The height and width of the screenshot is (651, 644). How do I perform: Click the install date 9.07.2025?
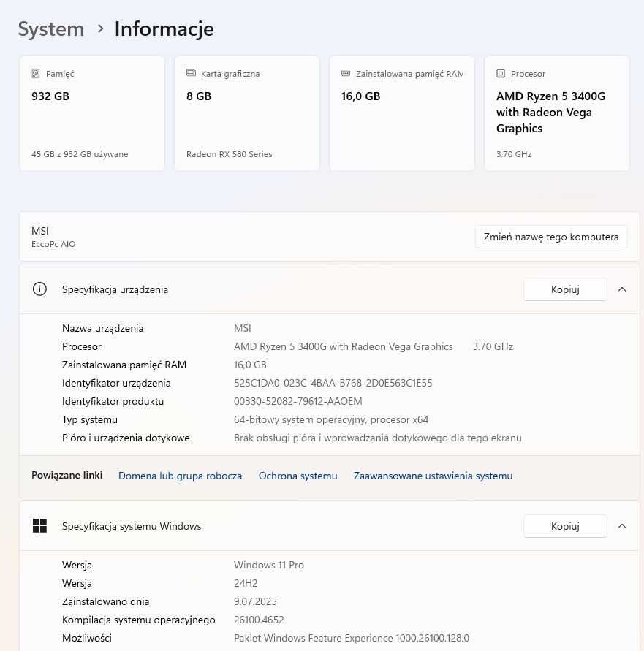pyautogui.click(x=255, y=601)
